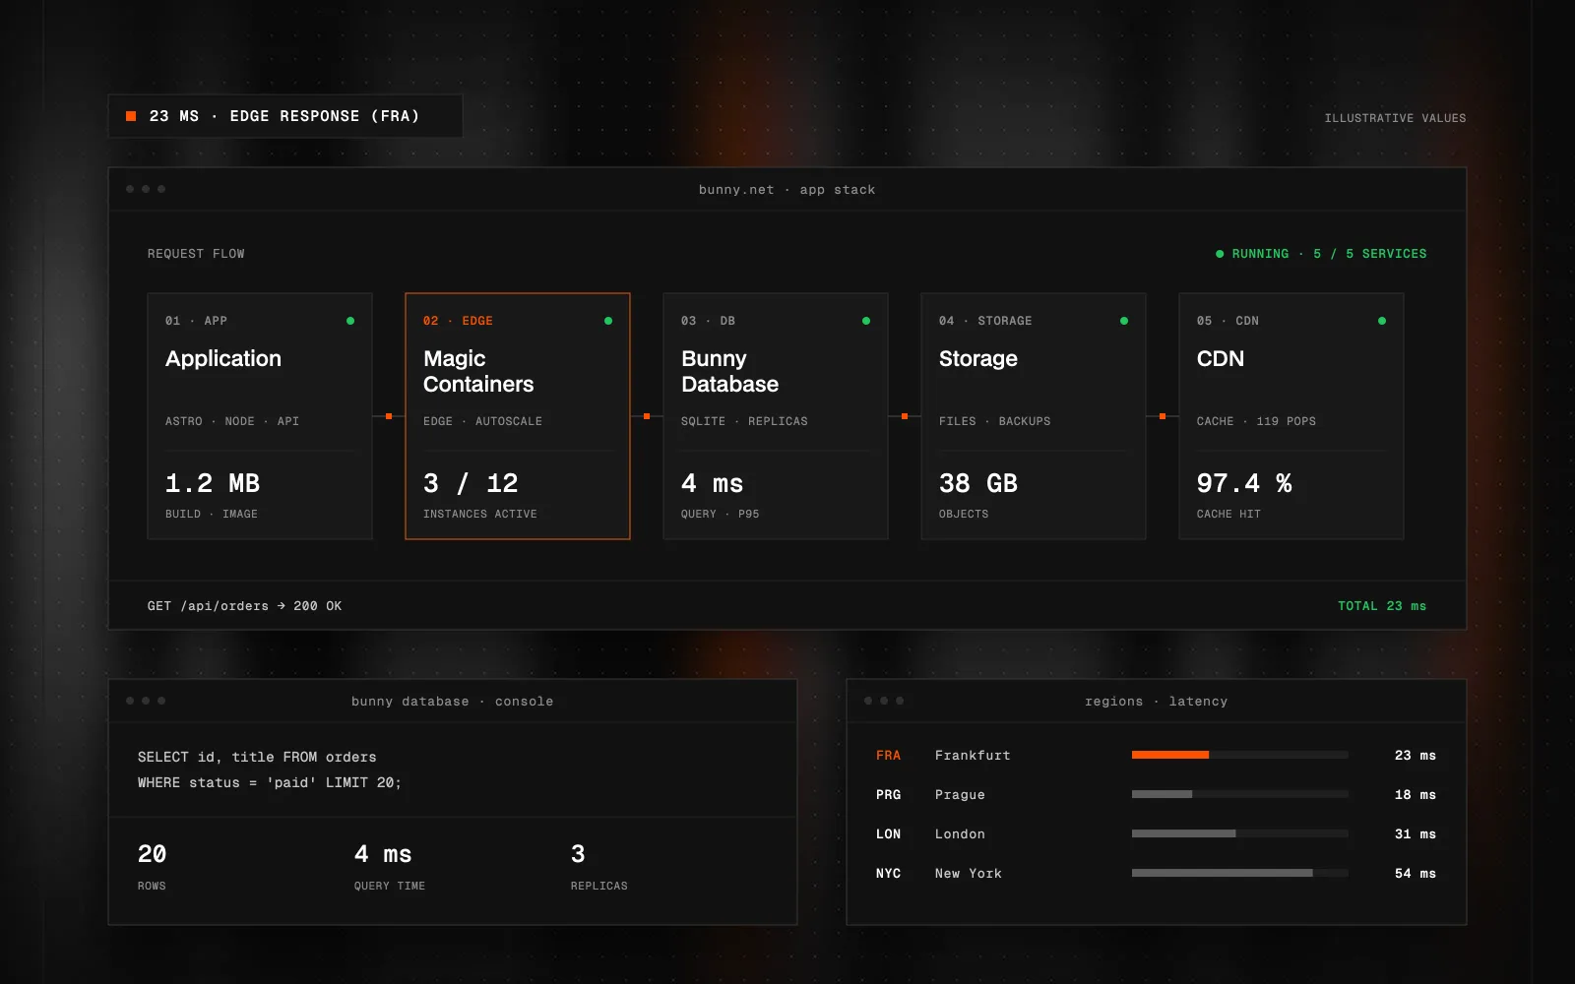Click the green status dot on Storage card

coord(1124,321)
